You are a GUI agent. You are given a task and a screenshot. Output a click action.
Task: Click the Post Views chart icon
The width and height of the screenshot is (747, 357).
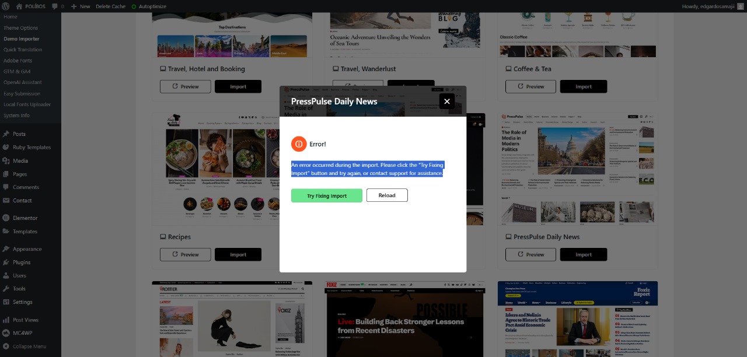pyautogui.click(x=6, y=320)
